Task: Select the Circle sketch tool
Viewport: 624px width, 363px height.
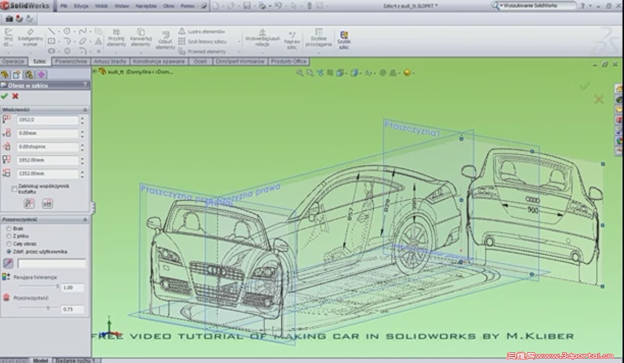Action: tap(67, 31)
